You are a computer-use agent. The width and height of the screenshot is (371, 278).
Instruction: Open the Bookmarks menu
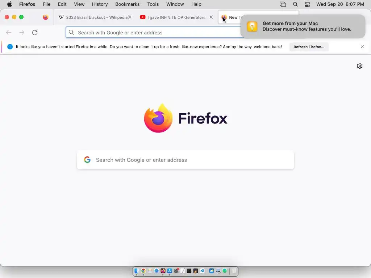tap(128, 4)
